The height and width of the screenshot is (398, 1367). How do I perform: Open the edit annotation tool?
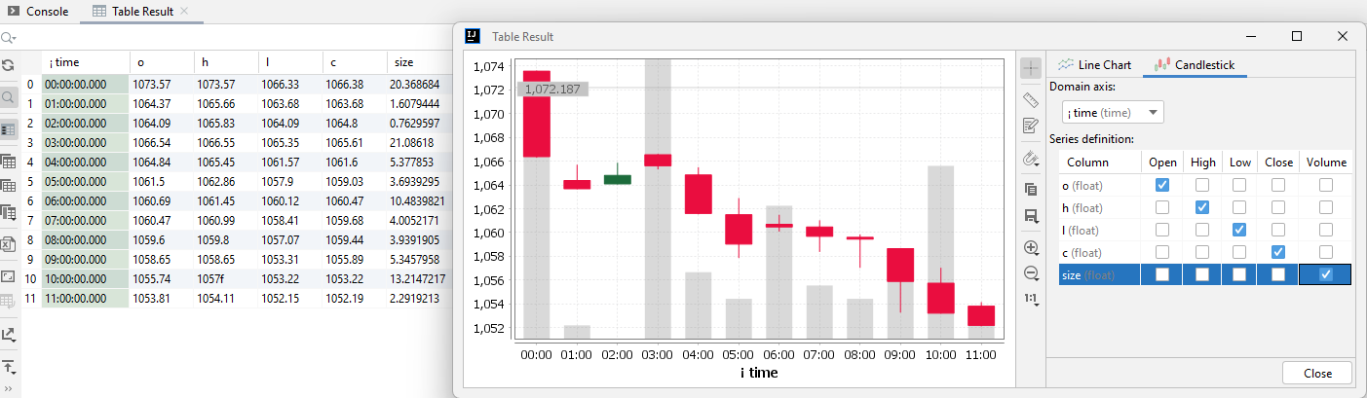coord(1031,126)
